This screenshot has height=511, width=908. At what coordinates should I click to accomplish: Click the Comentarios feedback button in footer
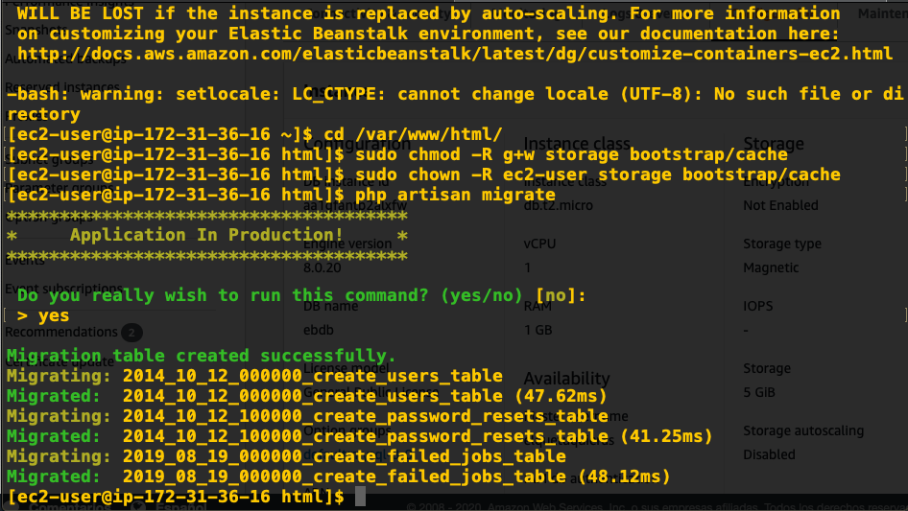pos(69,506)
